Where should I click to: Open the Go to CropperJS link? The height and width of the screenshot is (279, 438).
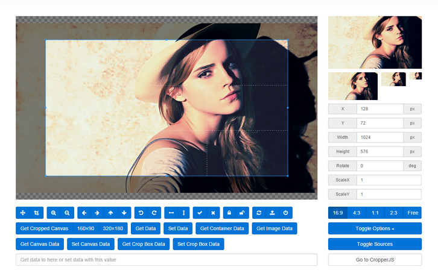[375, 260]
